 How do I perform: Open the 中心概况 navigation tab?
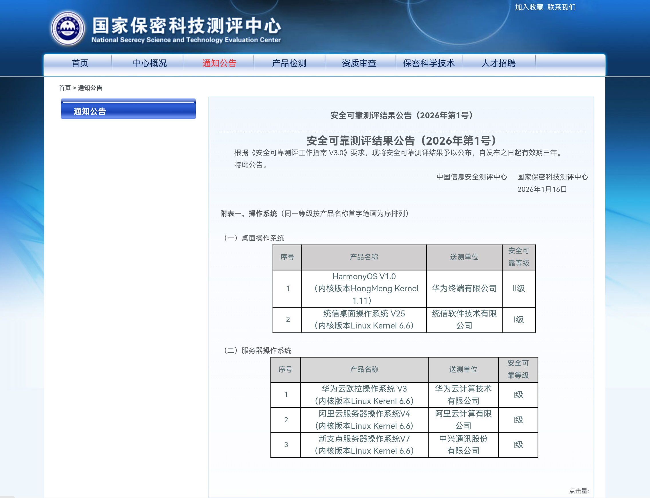(x=150, y=63)
